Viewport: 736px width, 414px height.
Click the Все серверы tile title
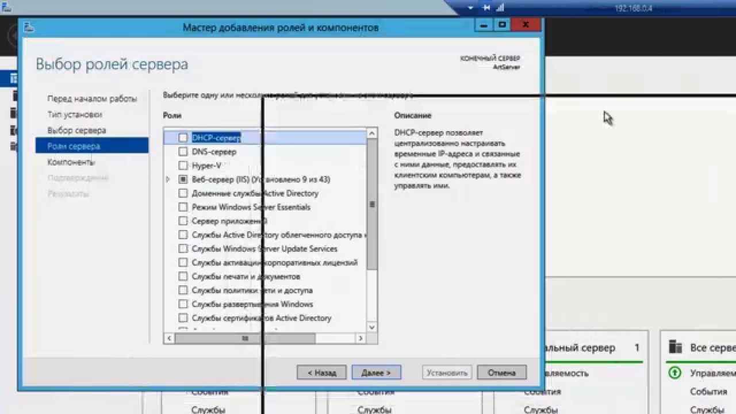coord(713,348)
